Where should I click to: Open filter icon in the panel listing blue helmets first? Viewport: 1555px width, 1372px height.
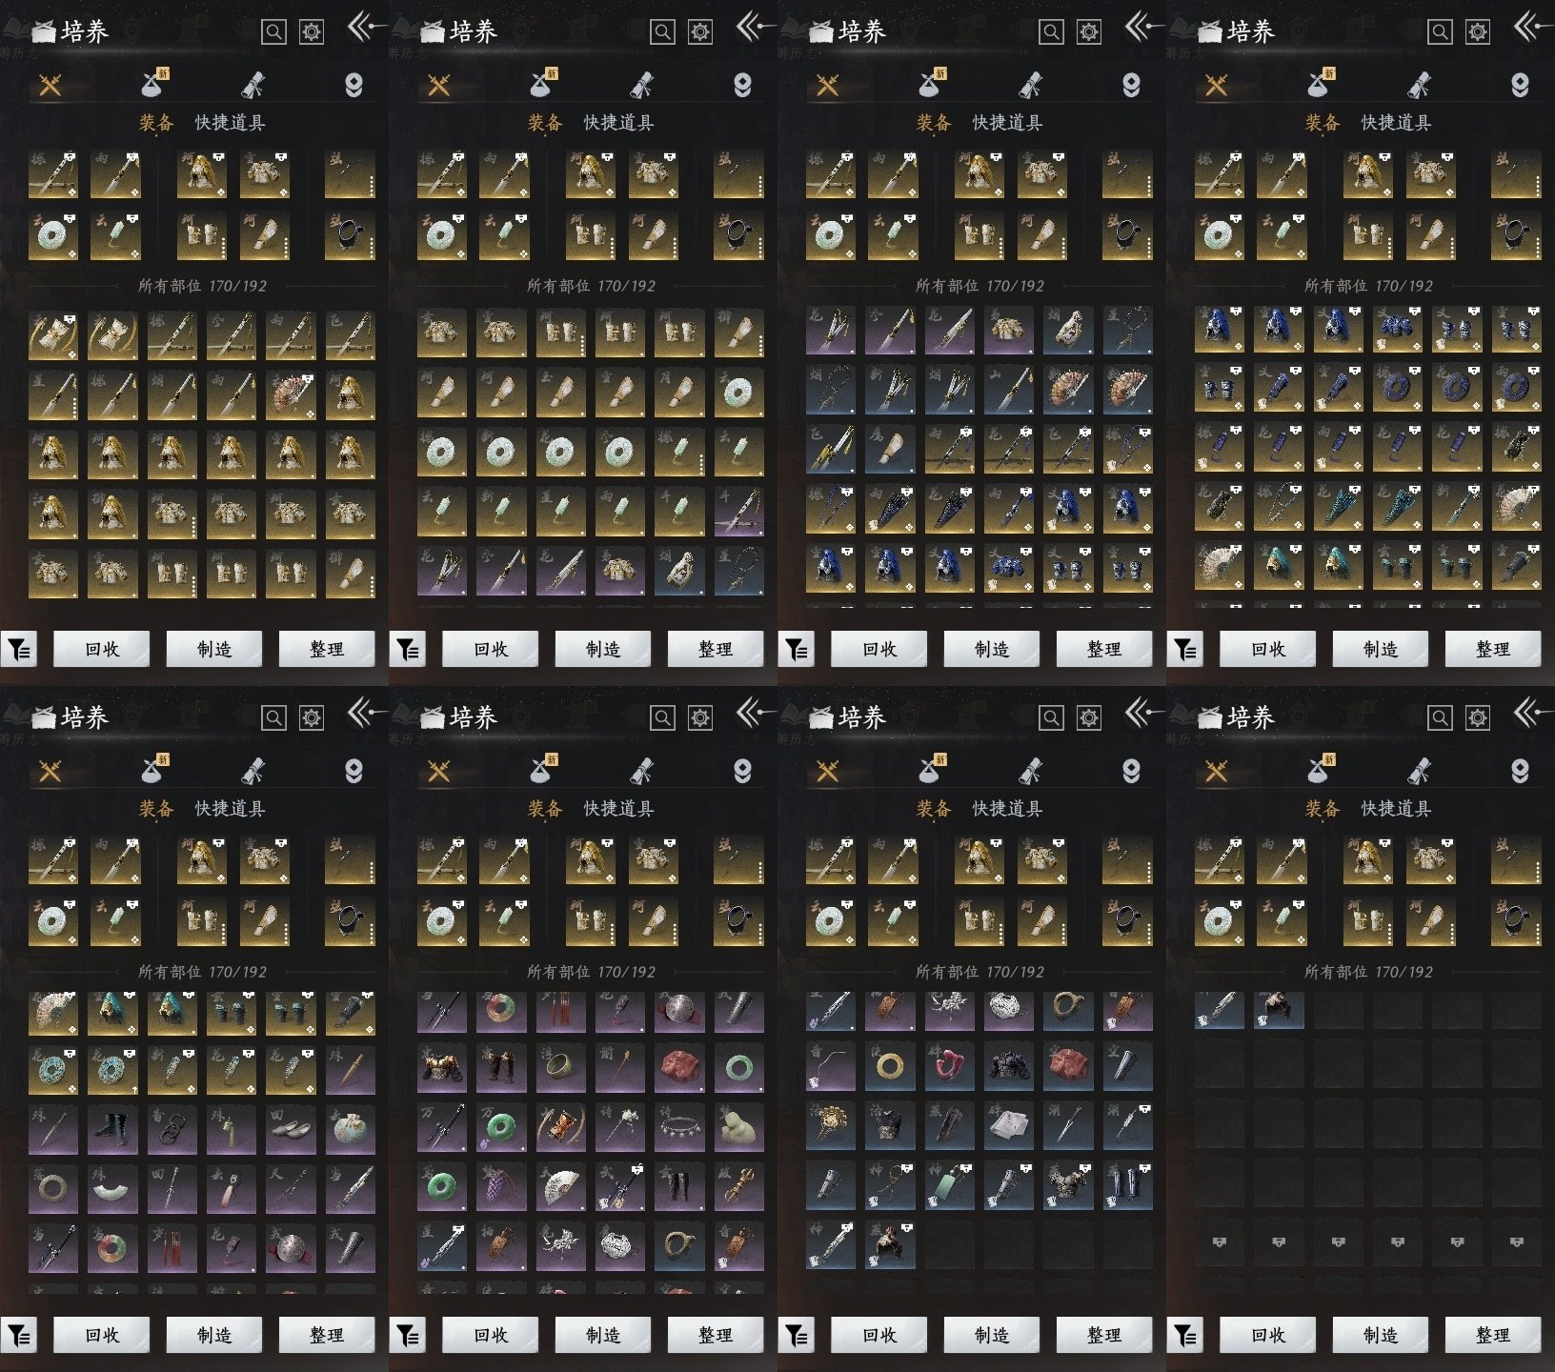pos(1185,650)
